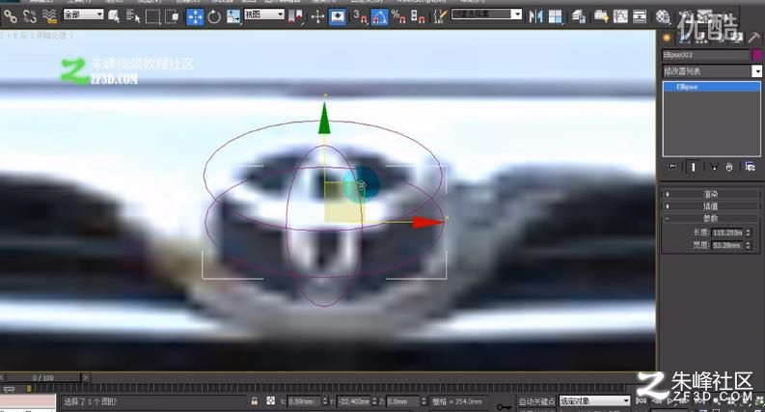This screenshot has width=765, height=412.
Task: Click Use Pivot Point Center icon
Action: coord(295,16)
